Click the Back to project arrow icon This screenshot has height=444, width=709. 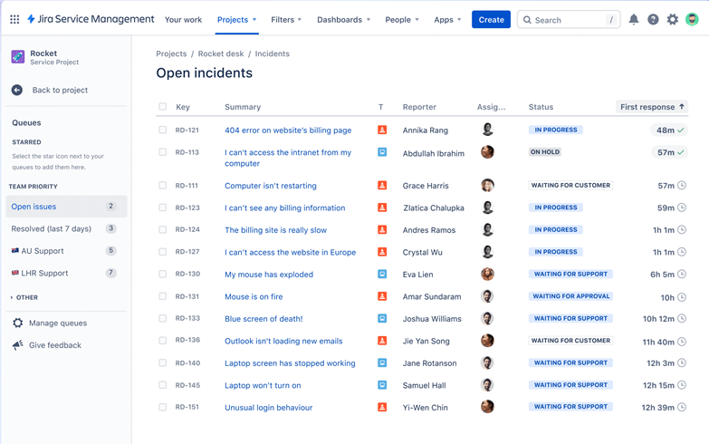click(x=17, y=90)
